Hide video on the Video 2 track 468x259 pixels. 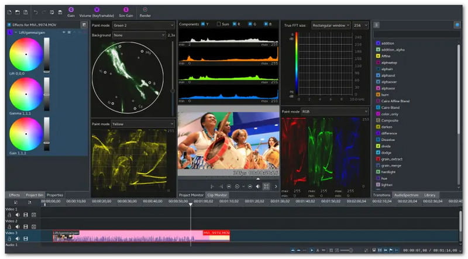pyautogui.click(x=26, y=227)
